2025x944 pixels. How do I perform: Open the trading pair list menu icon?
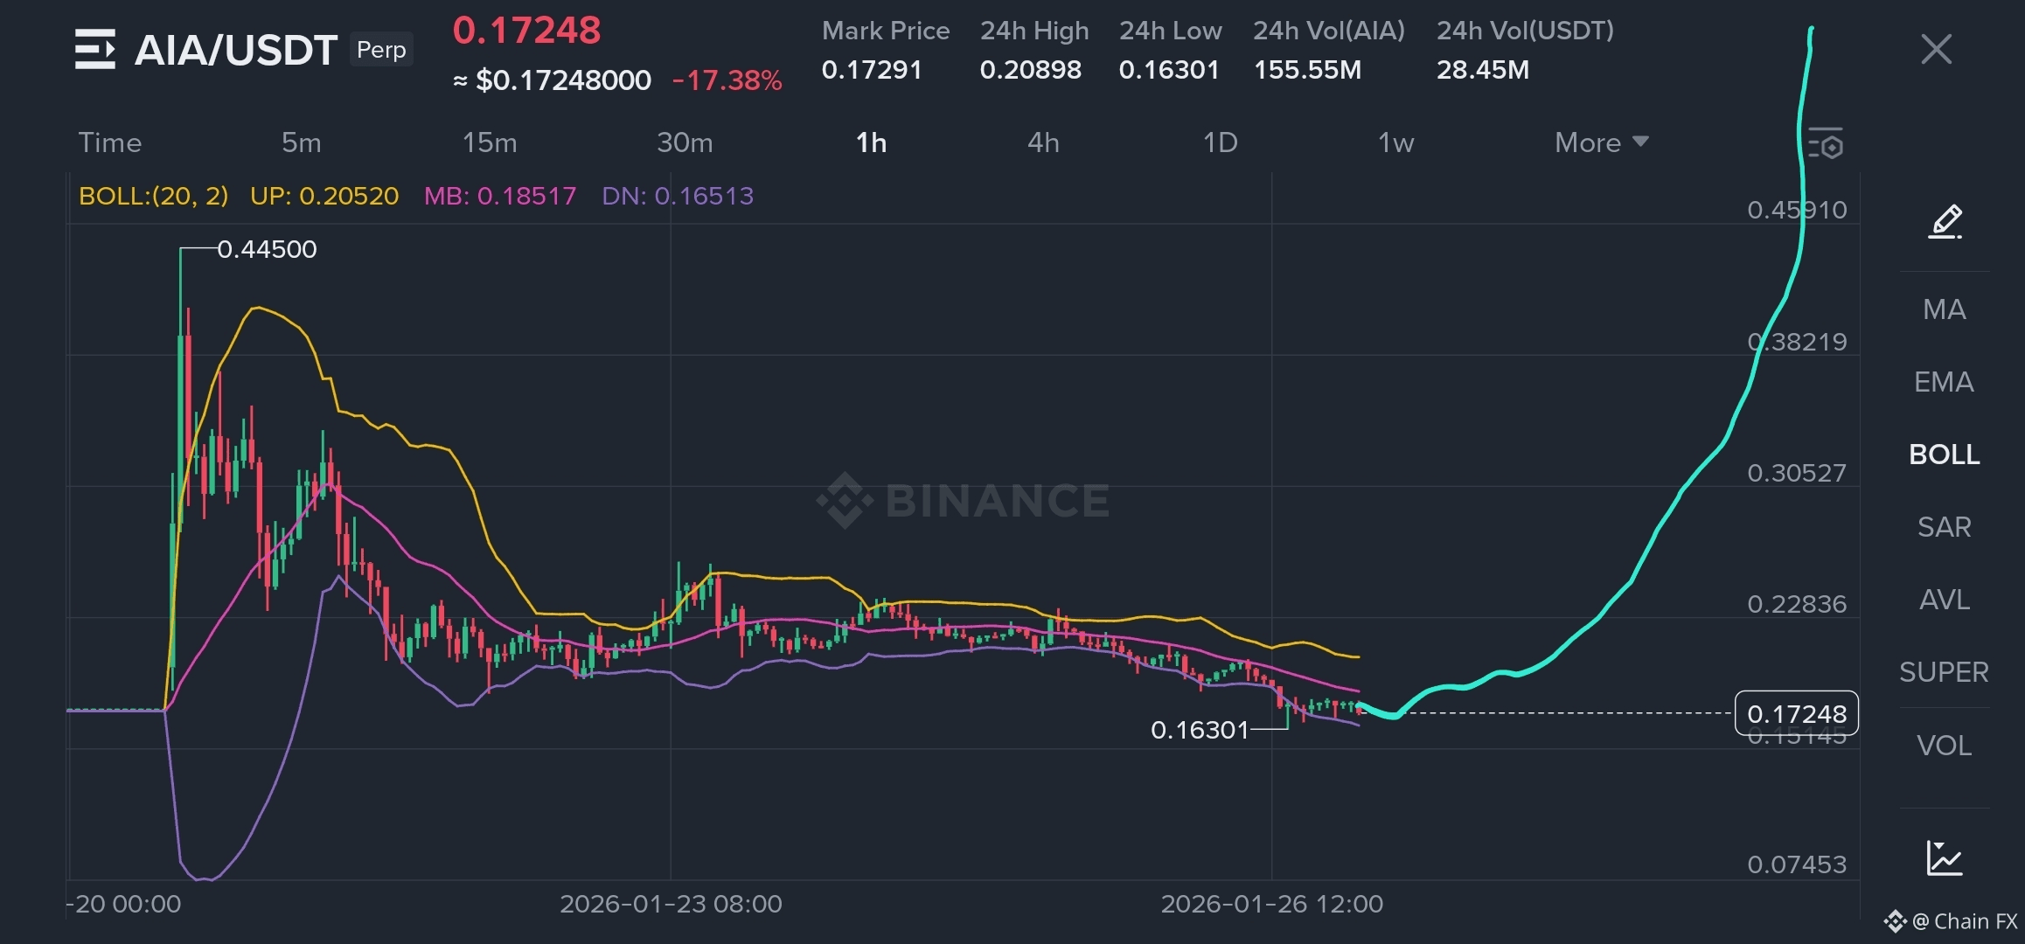point(94,49)
